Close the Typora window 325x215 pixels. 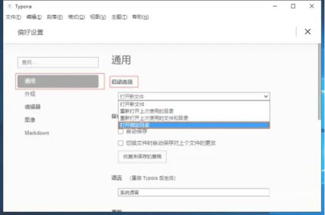coord(311,6)
